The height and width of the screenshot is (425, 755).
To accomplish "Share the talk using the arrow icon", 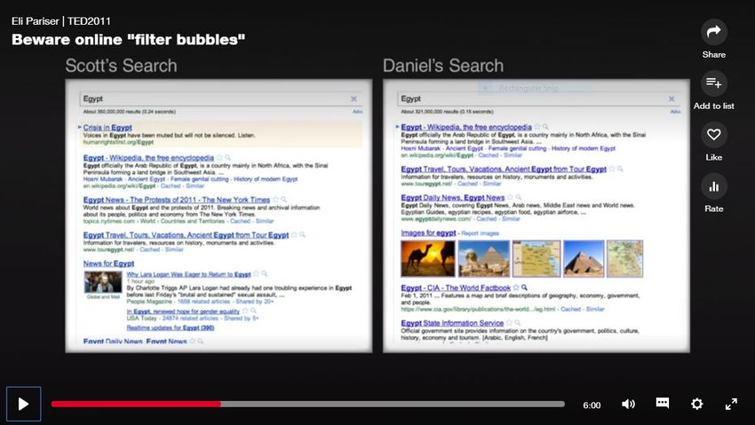I will tap(713, 32).
